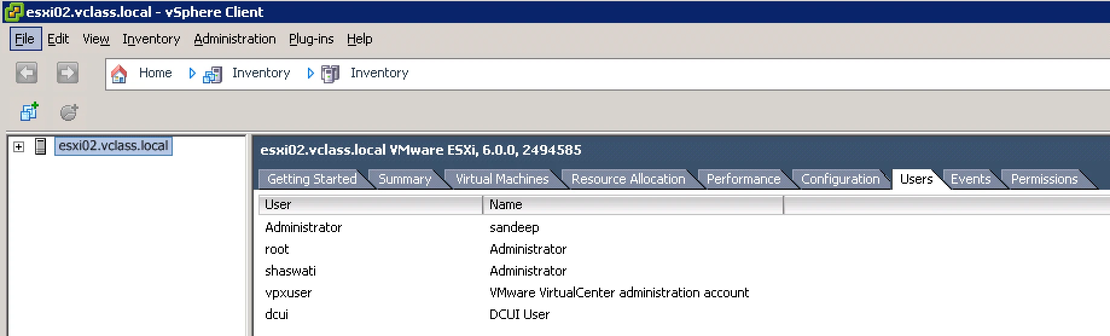Switch to the Performance tab
The width and height of the screenshot is (1110, 336).
coord(743,179)
